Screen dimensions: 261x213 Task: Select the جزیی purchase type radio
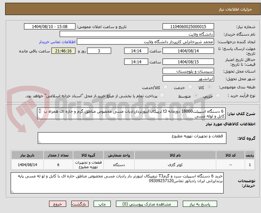(218, 95)
